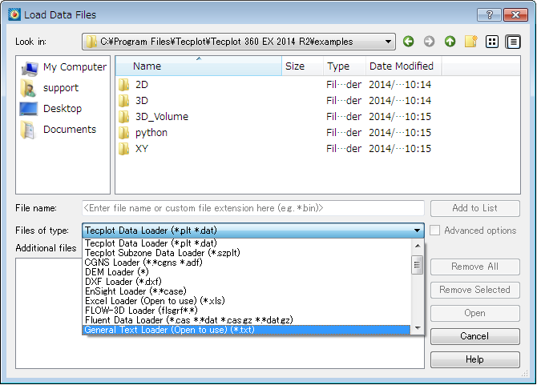Viewport: 537px width, 385px height.
Task: Go to parent directory icon
Action: [450, 42]
